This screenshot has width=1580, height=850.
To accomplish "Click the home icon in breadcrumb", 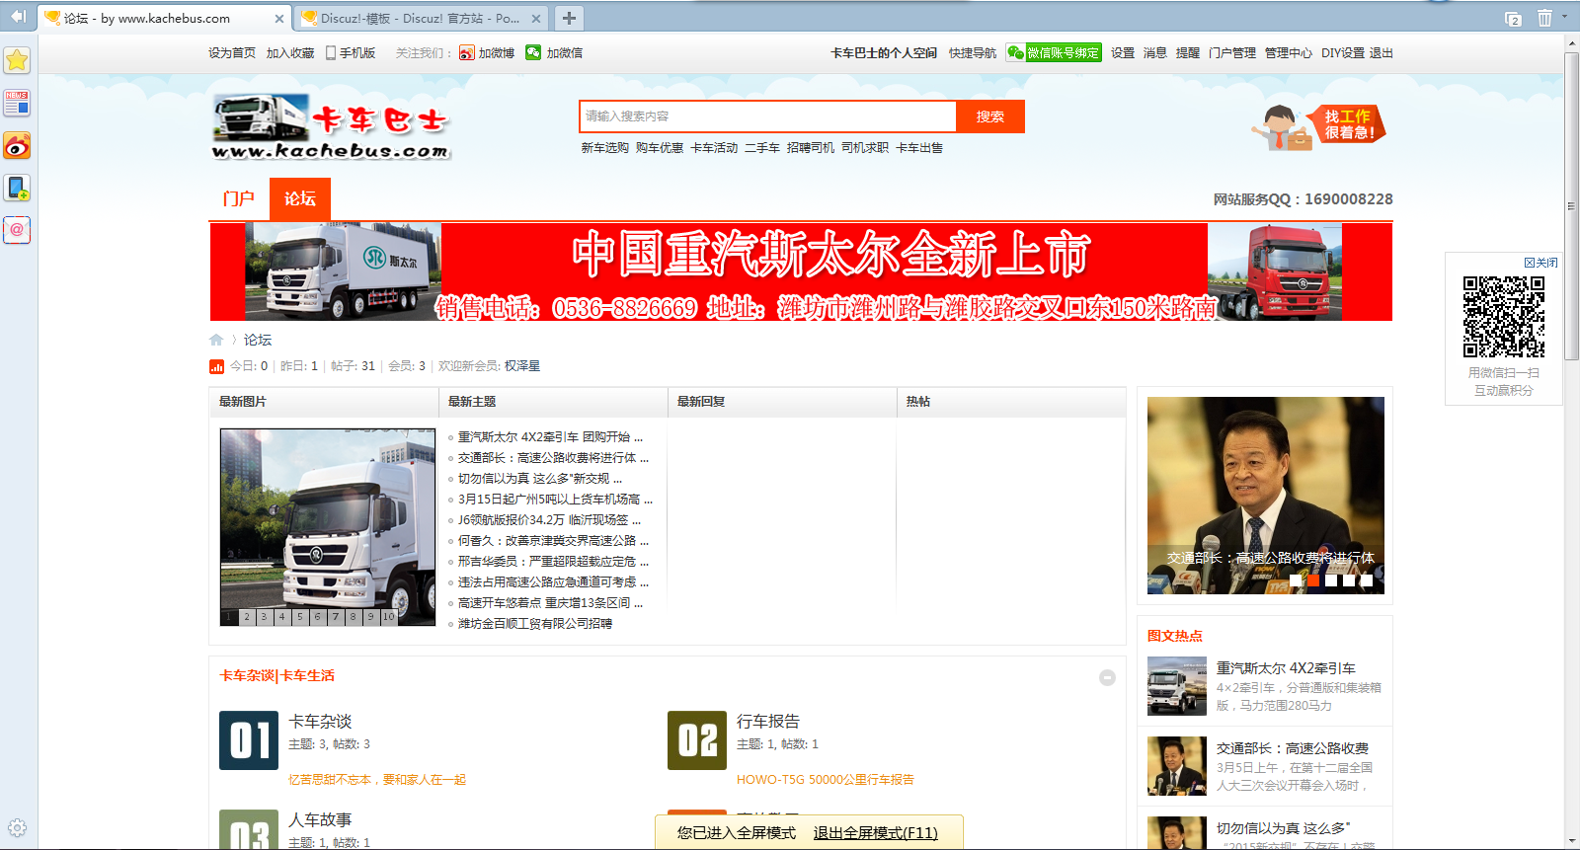I will tap(216, 340).
